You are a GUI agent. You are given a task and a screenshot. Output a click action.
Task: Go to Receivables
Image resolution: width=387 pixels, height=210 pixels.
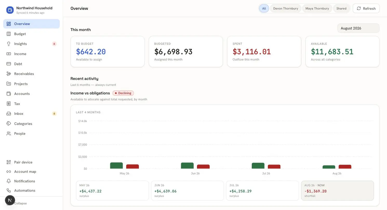pyautogui.click(x=31, y=74)
